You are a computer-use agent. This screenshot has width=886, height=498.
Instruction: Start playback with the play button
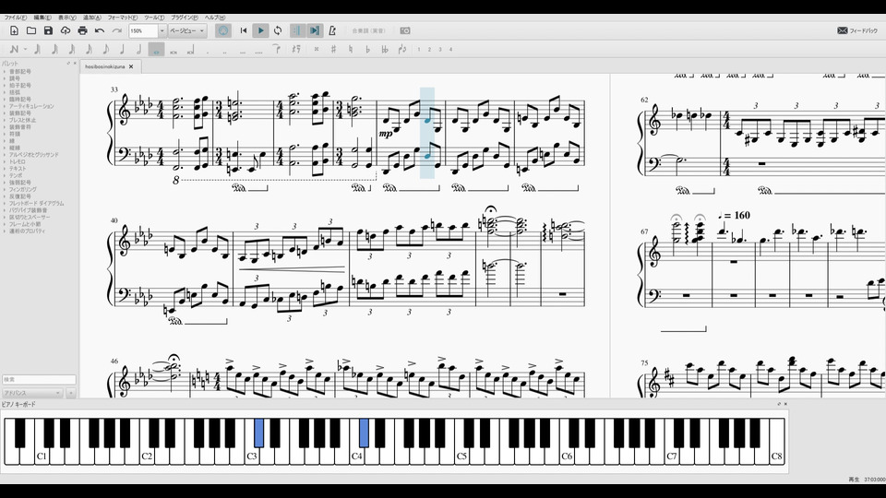tap(260, 30)
